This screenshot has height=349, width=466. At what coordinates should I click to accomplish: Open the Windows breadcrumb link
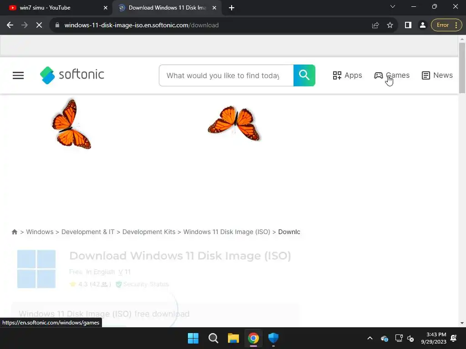tap(40, 232)
